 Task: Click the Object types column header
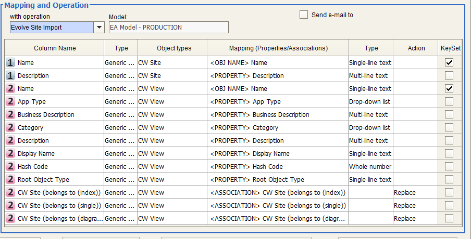tap(172, 48)
